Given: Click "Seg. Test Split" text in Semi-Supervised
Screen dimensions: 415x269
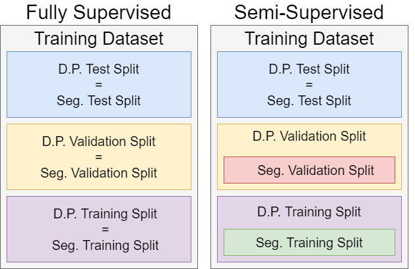Looking at the screenshot, I should (309, 101).
